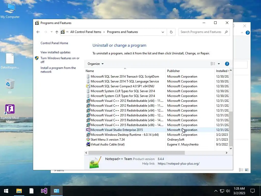Select Virtual Audio Cable (trial)

point(108,144)
